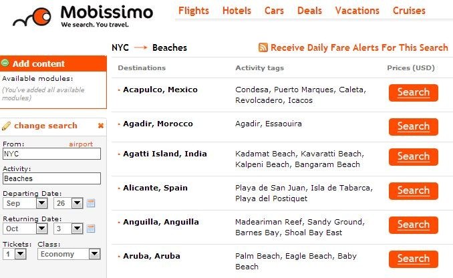Click the pencil icon next to change search
This screenshot has width=453, height=278.
tap(6, 126)
